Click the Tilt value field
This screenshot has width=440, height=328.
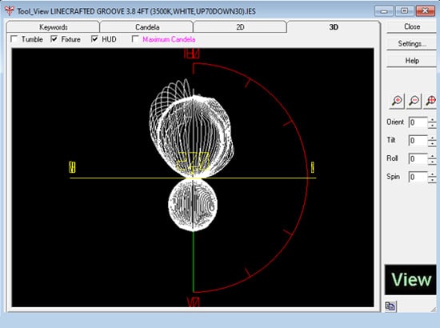418,141
